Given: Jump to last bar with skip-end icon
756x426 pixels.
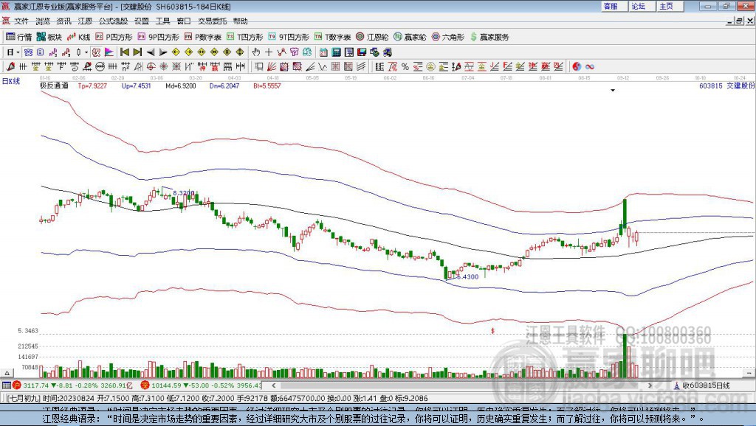Looking at the screenshot, I should point(137,52).
